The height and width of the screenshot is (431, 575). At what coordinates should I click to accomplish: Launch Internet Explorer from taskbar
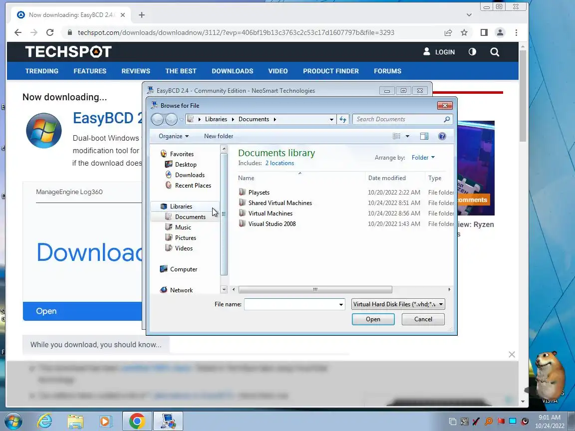(x=45, y=421)
